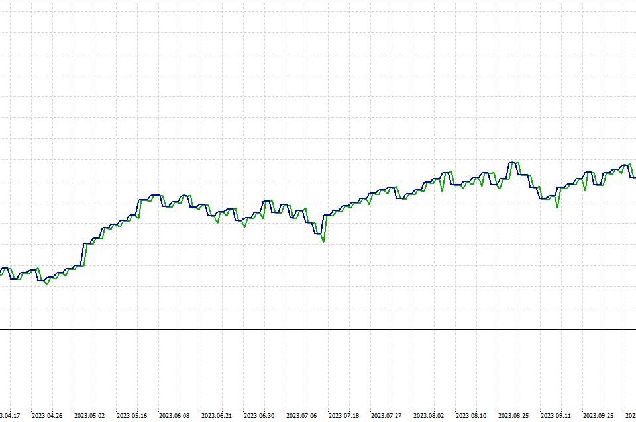Select the 2023.08.02 axis date
Image resolution: width=636 pixels, height=422 pixels.
pyautogui.click(x=429, y=416)
